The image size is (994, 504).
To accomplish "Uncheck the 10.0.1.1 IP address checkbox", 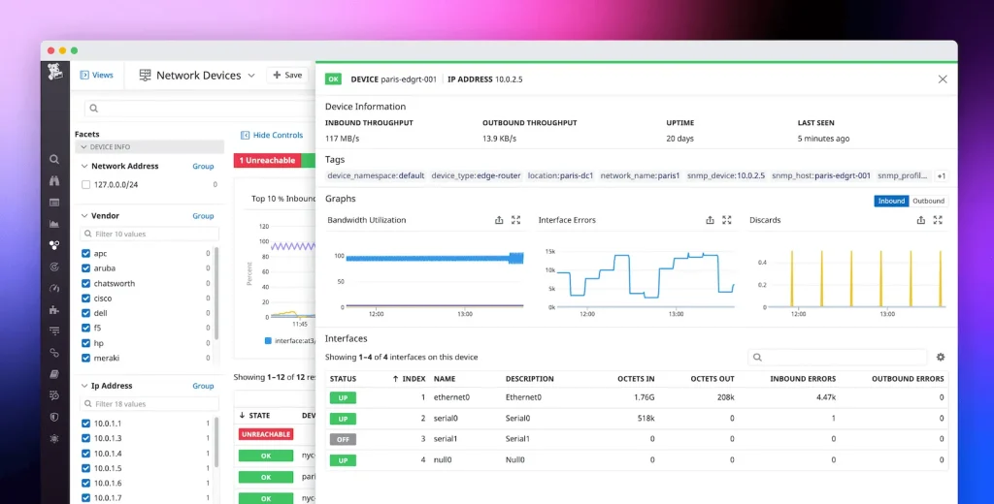I will [x=85, y=423].
